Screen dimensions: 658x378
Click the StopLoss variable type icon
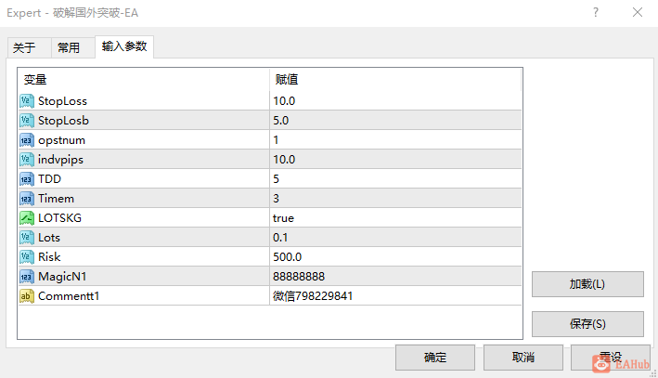27,100
